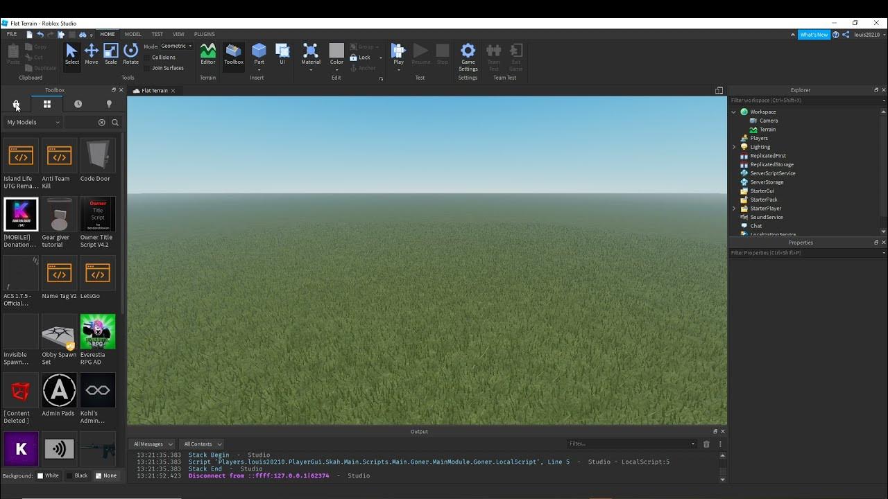Image resolution: width=888 pixels, height=499 pixels.
Task: Click the binoculars find icon
Action: click(83, 34)
